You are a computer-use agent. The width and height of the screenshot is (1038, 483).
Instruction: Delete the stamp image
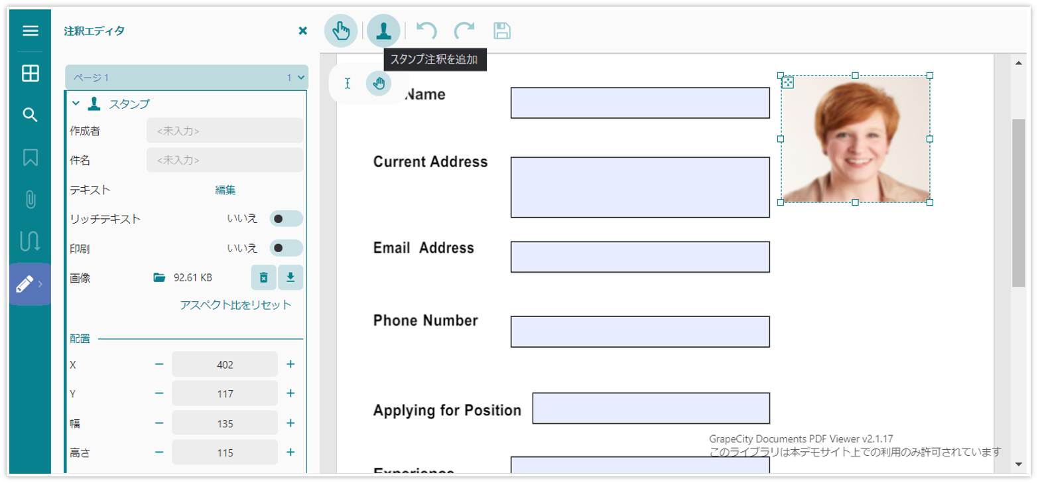(263, 277)
